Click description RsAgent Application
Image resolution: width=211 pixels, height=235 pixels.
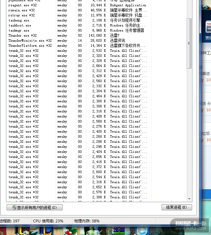128,5
